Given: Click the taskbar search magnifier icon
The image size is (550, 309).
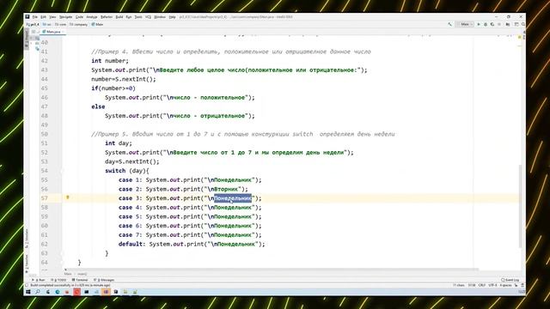Looking at the screenshot, I should tap(38, 292).
